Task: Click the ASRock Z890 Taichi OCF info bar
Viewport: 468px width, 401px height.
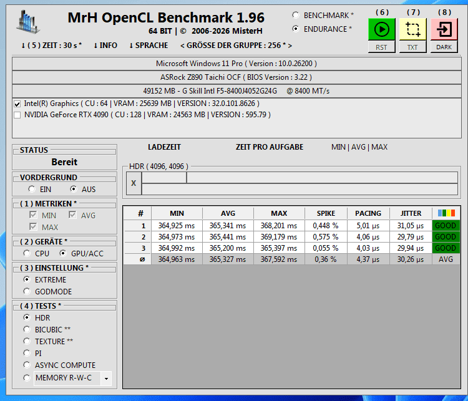Action: tap(236, 77)
